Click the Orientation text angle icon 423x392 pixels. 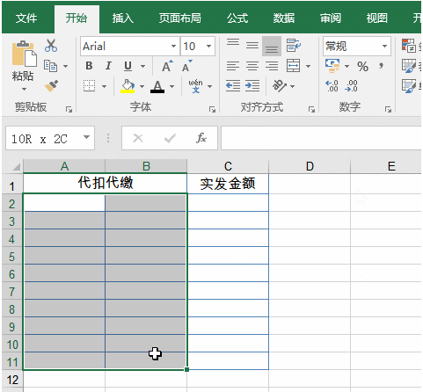279,86
